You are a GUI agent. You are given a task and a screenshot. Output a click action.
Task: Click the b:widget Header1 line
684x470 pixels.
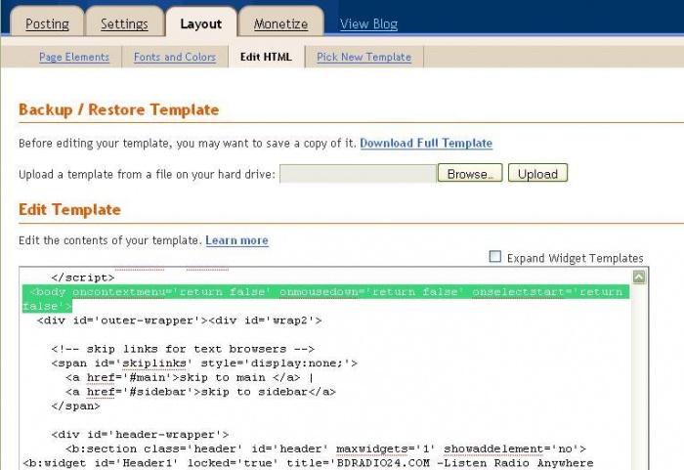308,463
